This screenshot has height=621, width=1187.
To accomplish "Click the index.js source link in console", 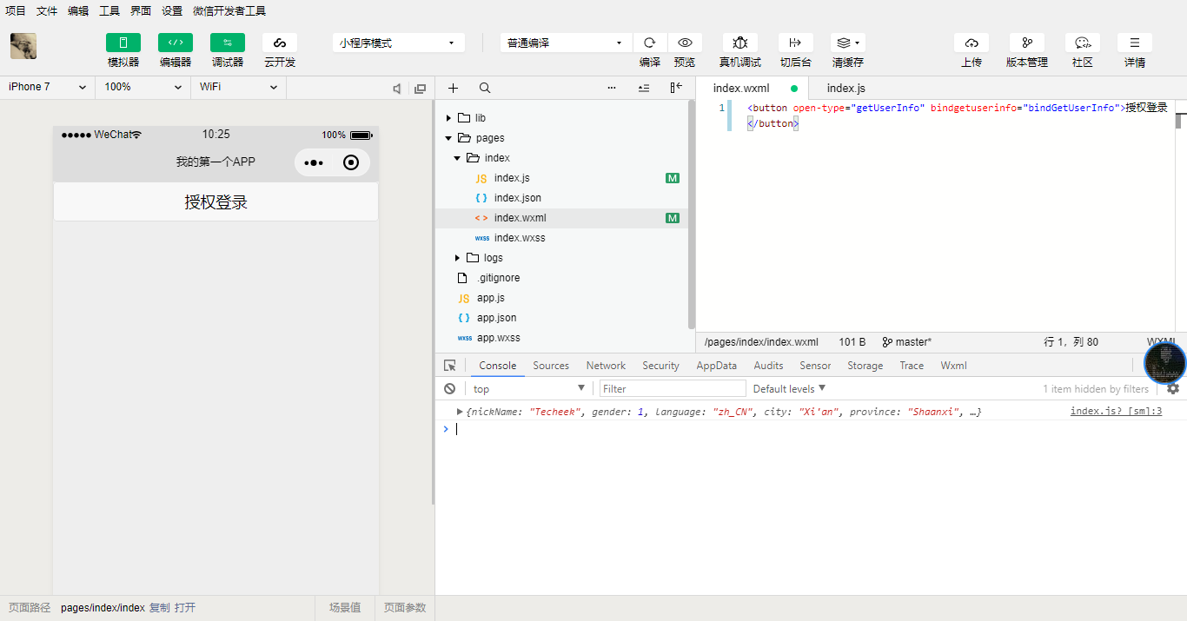I will click(x=1116, y=412).
